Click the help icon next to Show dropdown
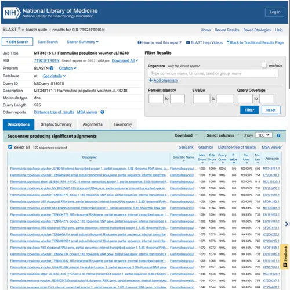The height and width of the screenshot is (290, 290). 278,135
